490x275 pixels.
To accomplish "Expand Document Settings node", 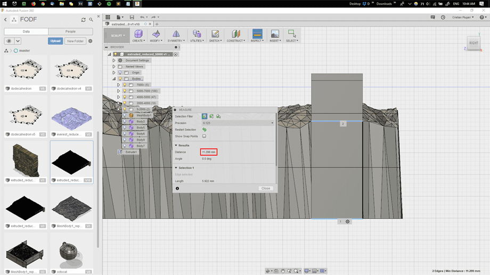I will click(x=114, y=60).
